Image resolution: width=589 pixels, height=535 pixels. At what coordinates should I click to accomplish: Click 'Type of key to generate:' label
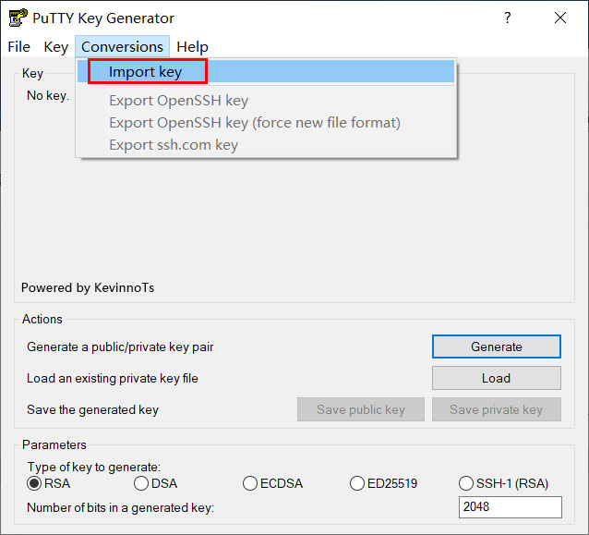click(x=94, y=467)
